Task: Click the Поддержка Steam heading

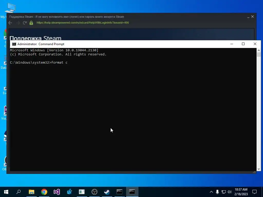Action: [x=35, y=38]
